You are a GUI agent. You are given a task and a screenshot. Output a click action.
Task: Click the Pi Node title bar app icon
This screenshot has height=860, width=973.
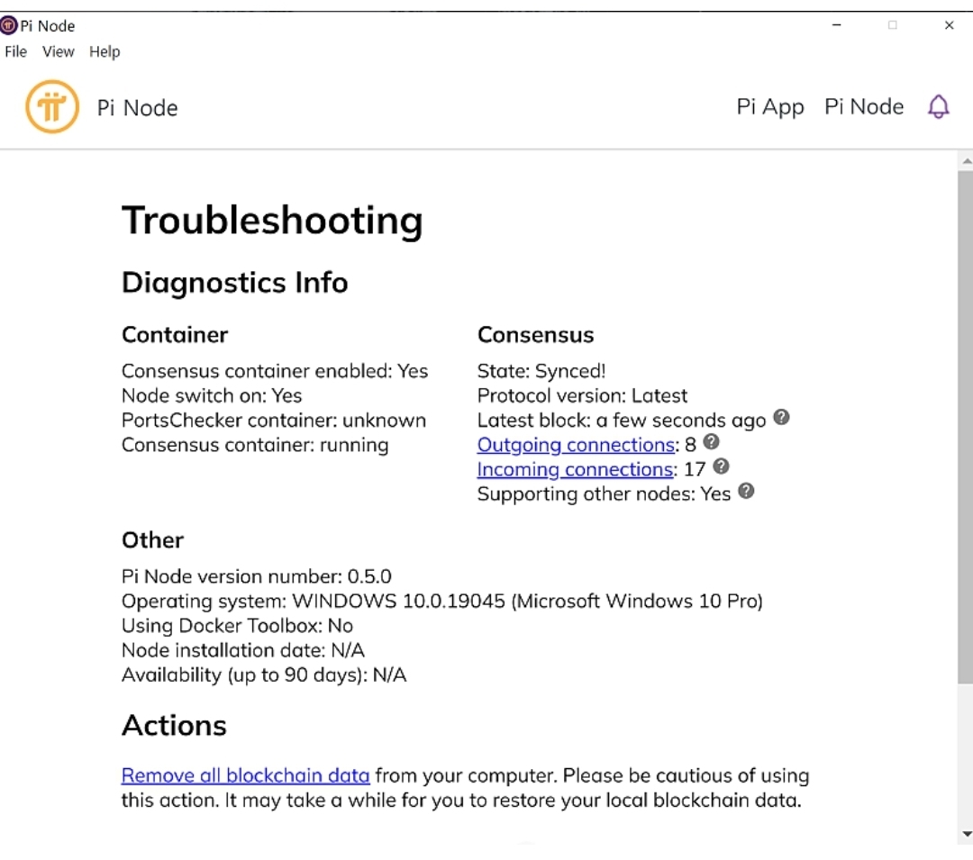[9, 25]
